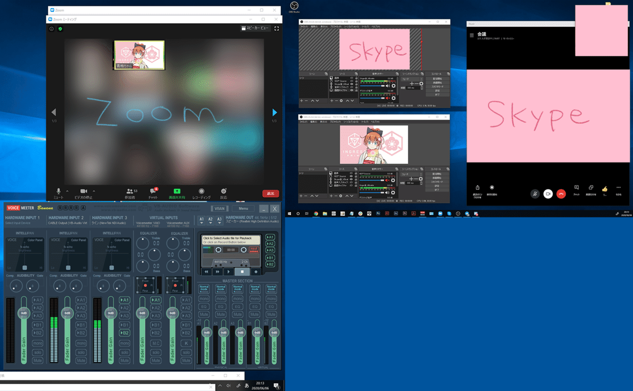Open fade transition dropdown in OBS character-preview window
633x391 pixels.
tap(411, 174)
